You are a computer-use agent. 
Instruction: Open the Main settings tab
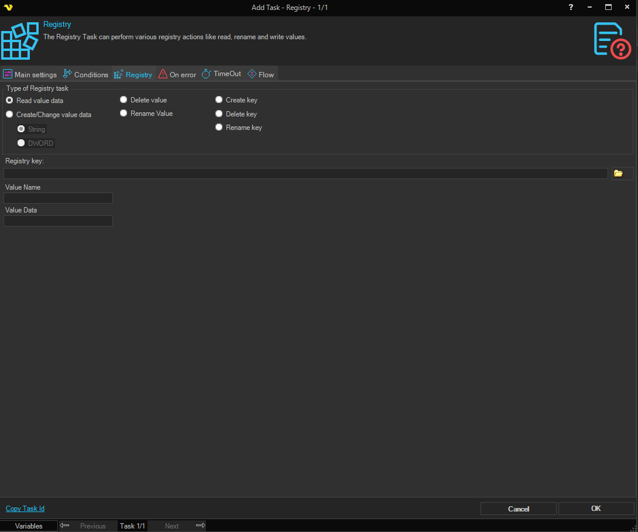click(x=30, y=74)
